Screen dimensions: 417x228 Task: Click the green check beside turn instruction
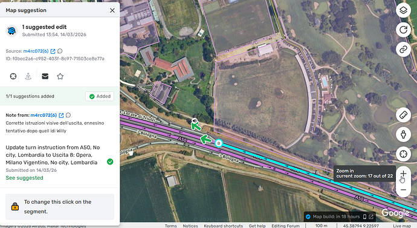pos(110,161)
